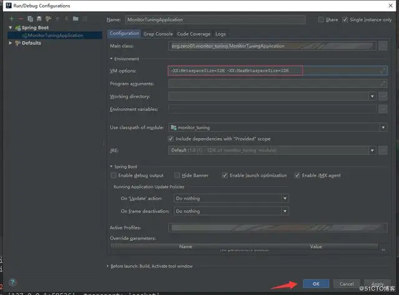
Task: Collapse the Environment section
Action: pos(111,59)
